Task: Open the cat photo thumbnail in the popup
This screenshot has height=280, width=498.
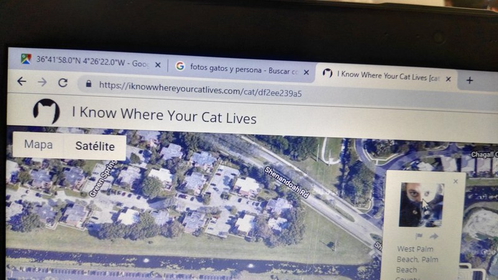Action: 421,205
